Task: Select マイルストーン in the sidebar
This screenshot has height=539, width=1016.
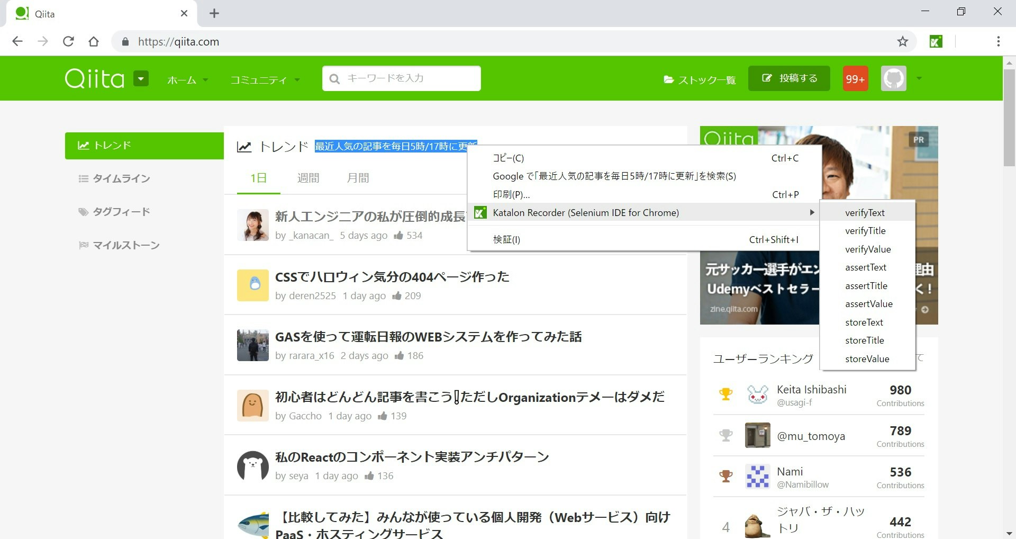Action: pos(119,245)
